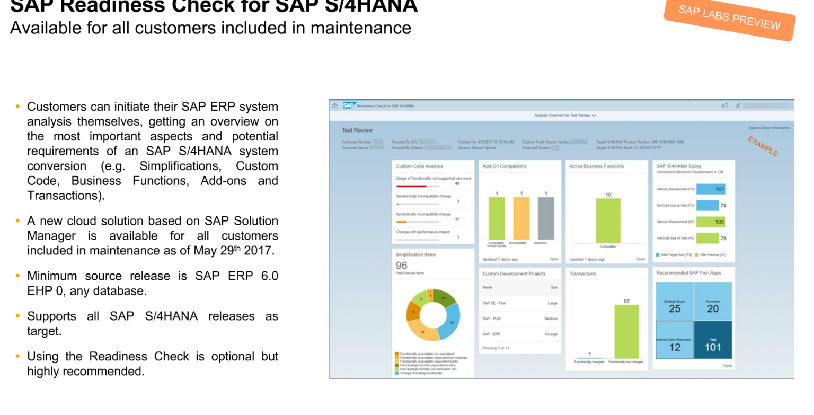This screenshot has height=415, width=814.
Task: Open the Active Business Functions details
Action: click(641, 258)
